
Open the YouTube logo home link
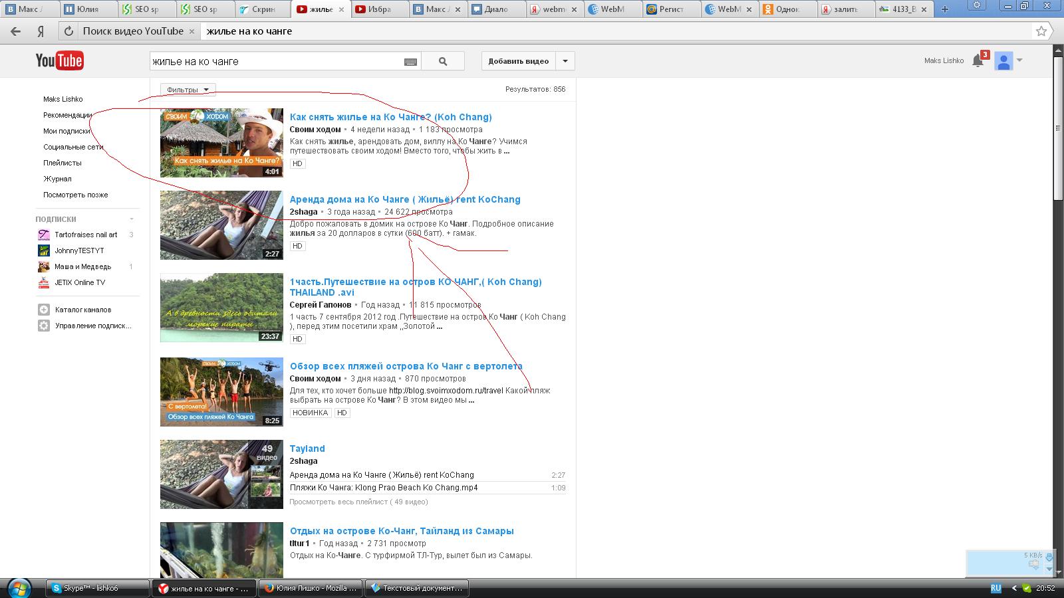[60, 60]
